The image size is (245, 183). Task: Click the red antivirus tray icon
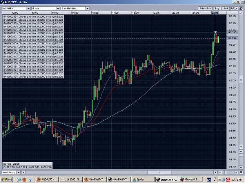228,179
